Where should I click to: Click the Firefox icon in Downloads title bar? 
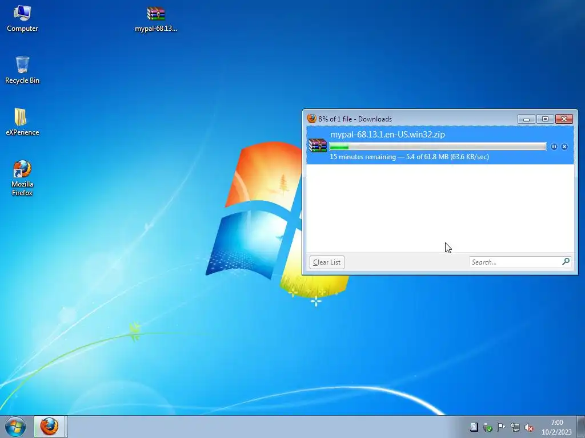pyautogui.click(x=311, y=119)
